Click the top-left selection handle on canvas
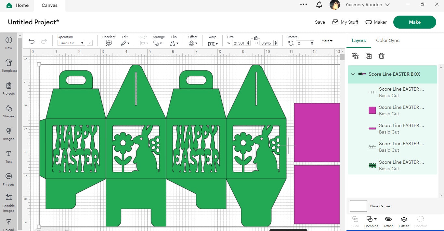 (39, 64)
